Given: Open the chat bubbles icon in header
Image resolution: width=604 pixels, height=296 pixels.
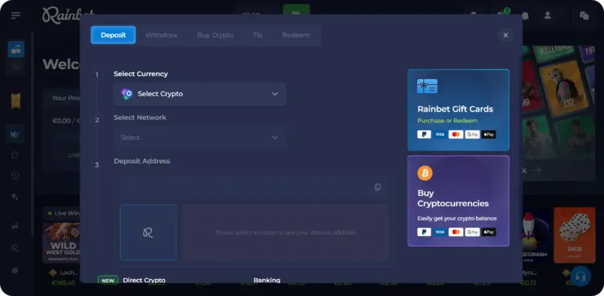Looking at the screenshot, I should point(584,15).
